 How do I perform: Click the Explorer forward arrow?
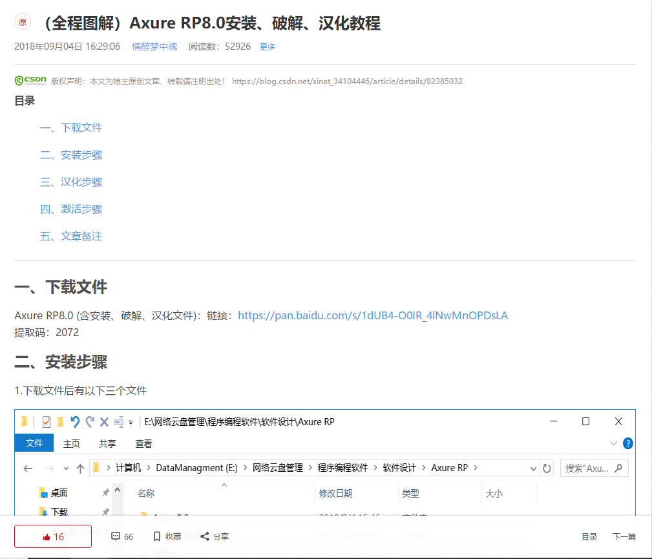point(49,469)
